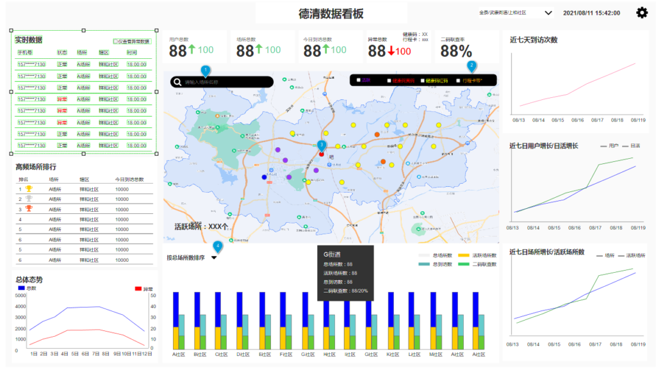Click the gold trophy icon for rank 1
The image size is (656, 370).
28,189
